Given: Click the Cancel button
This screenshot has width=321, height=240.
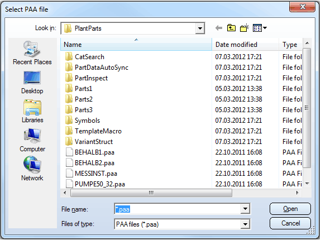Looking at the screenshot, I should pos(290,223).
